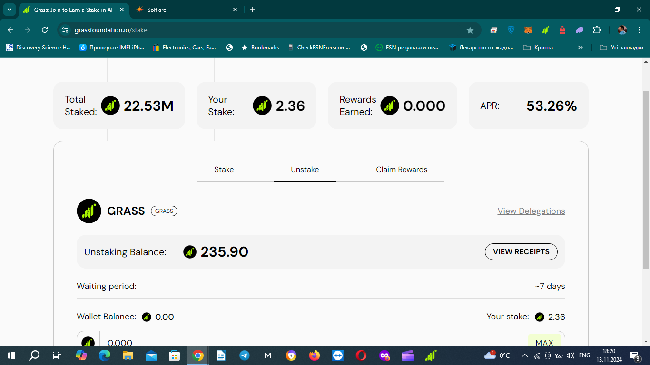Viewport: 650px width, 365px height.
Task: Launch Opera from the taskbar
Action: (x=361, y=355)
